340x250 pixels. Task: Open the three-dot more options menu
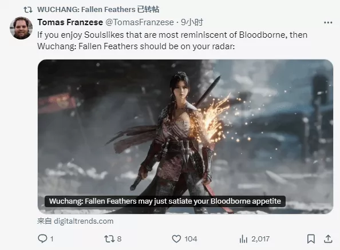[328, 22]
